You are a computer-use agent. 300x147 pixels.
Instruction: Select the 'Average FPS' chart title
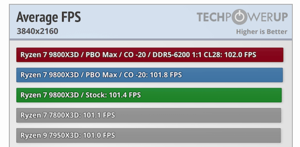[x=49, y=17]
